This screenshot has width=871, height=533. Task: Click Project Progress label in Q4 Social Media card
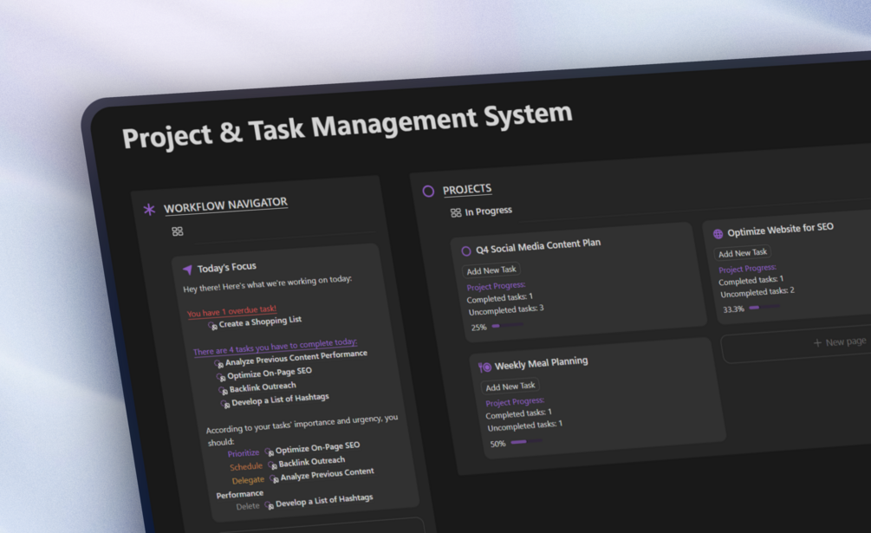[x=496, y=286]
